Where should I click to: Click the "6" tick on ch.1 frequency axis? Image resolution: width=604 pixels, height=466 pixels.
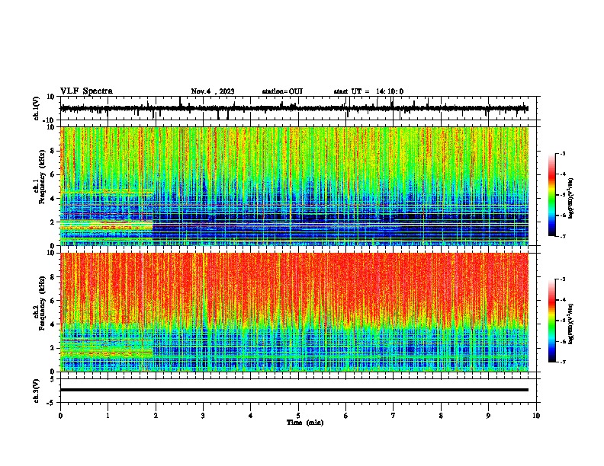pos(53,174)
